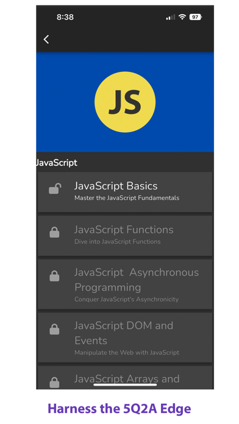Click the Wi-Fi status icon

pos(182,17)
